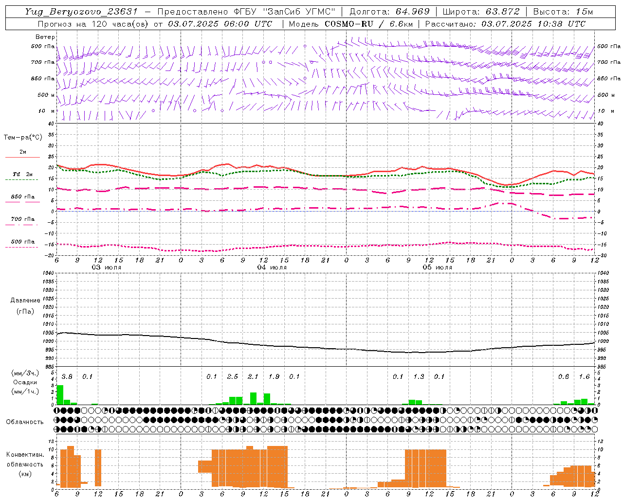Select the 'Долгота: 64.969' header text

click(389, 12)
